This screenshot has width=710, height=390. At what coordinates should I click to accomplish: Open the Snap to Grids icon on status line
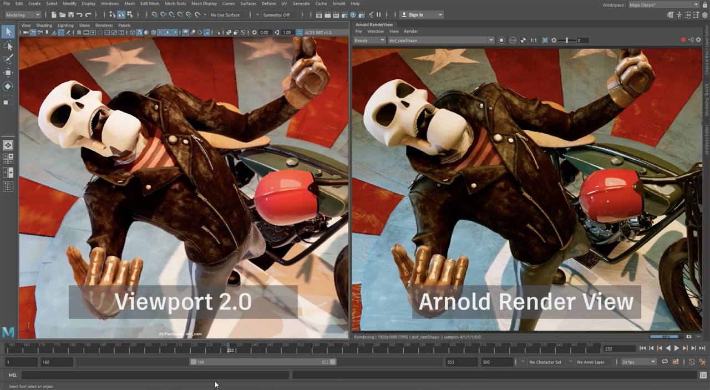pos(154,15)
